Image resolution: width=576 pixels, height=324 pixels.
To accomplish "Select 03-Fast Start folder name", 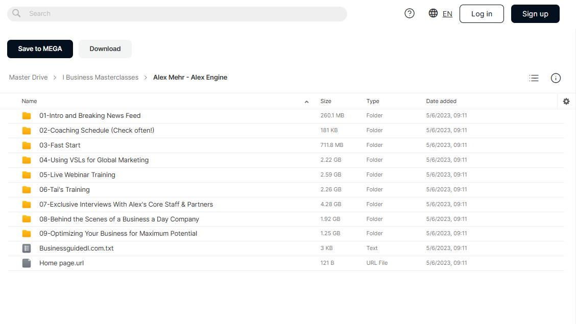I will [x=60, y=145].
